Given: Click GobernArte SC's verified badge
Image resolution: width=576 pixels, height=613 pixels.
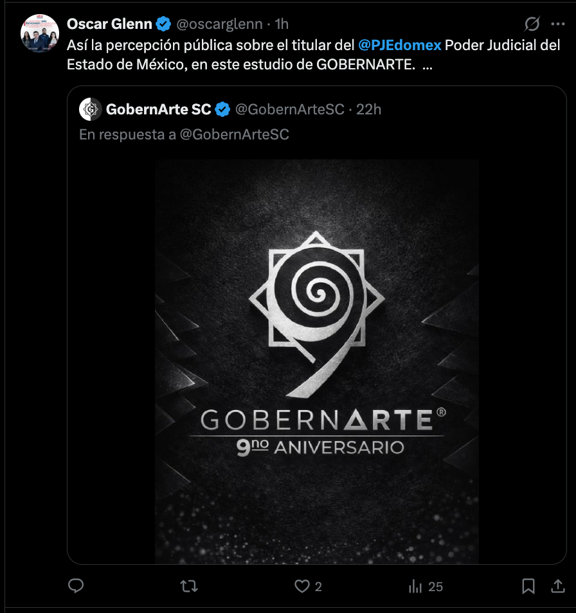Looking at the screenshot, I should tap(222, 109).
